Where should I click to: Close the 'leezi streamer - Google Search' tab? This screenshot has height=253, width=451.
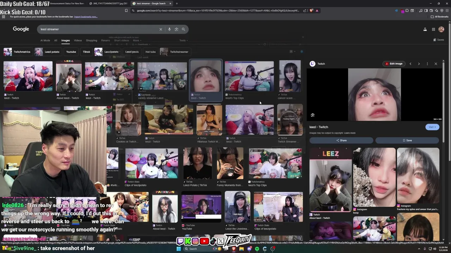[171, 4]
